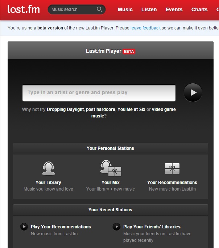Try the Dropping Daylight suggestion

pos(65,109)
